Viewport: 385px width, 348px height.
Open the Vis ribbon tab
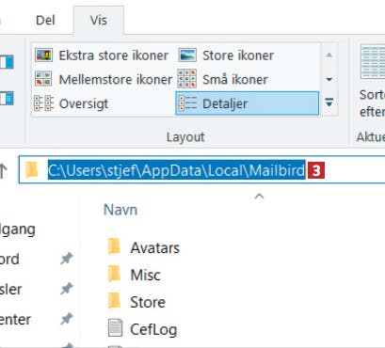pos(99,21)
